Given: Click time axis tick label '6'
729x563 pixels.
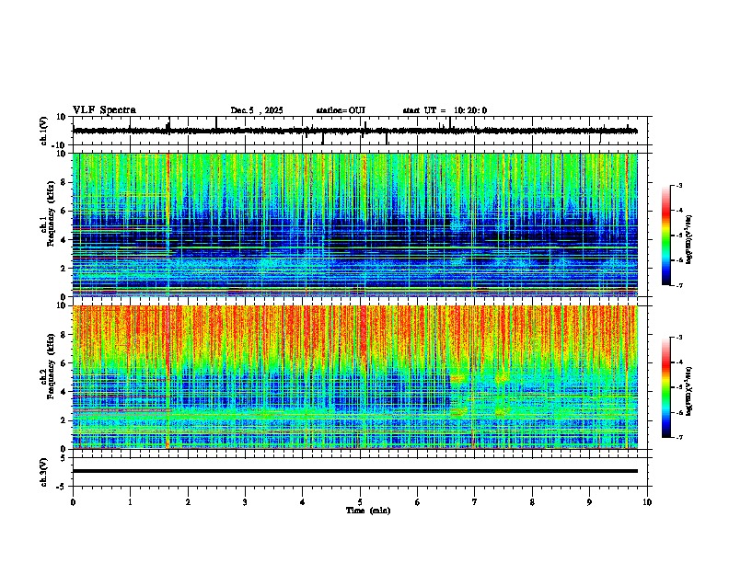Looking at the screenshot, I should click(417, 502).
